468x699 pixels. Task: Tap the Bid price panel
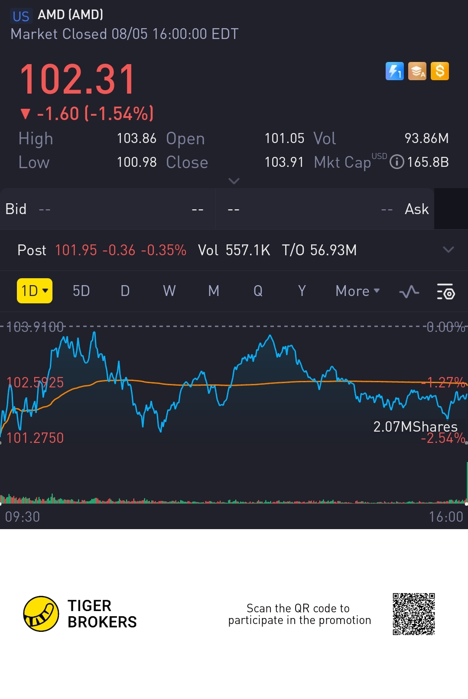pyautogui.click(x=107, y=209)
